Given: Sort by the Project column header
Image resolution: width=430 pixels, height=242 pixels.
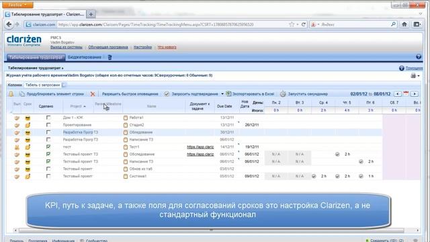Looking at the screenshot, I should 78,106.
